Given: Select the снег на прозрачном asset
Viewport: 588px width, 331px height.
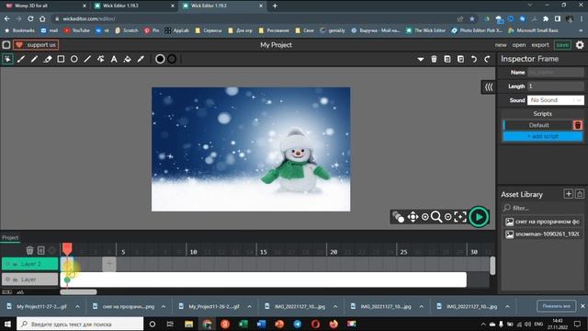Looking at the screenshot, I should [542, 222].
